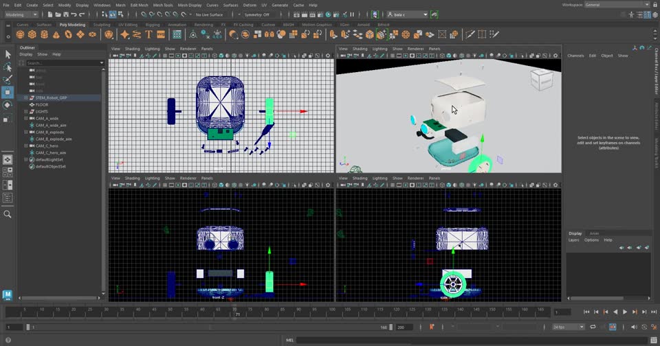Open Layers menu in Display panel
This screenshot has width=660, height=346.
coord(573,240)
